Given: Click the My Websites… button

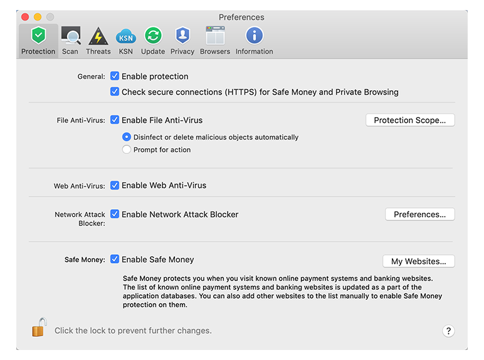Looking at the screenshot, I should [418, 261].
